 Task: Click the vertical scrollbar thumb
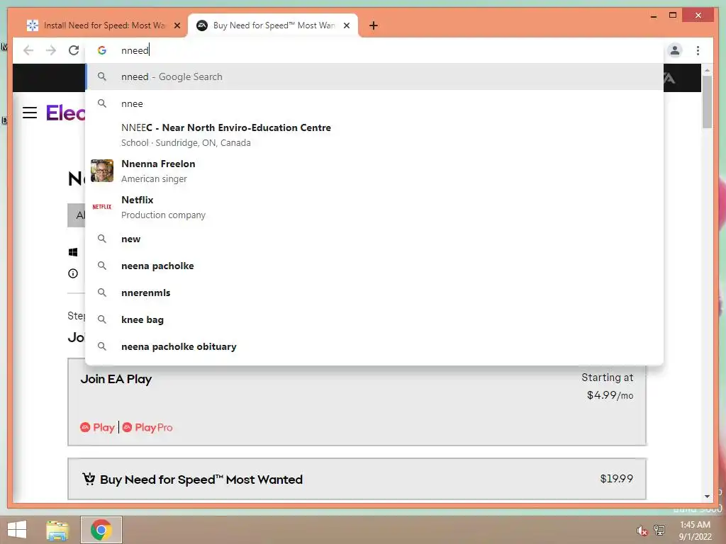(707, 102)
